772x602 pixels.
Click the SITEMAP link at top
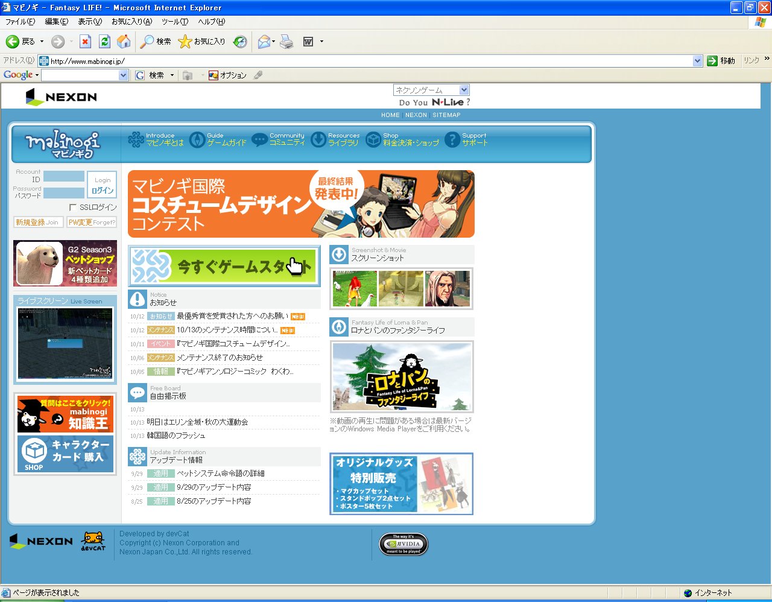(x=446, y=115)
